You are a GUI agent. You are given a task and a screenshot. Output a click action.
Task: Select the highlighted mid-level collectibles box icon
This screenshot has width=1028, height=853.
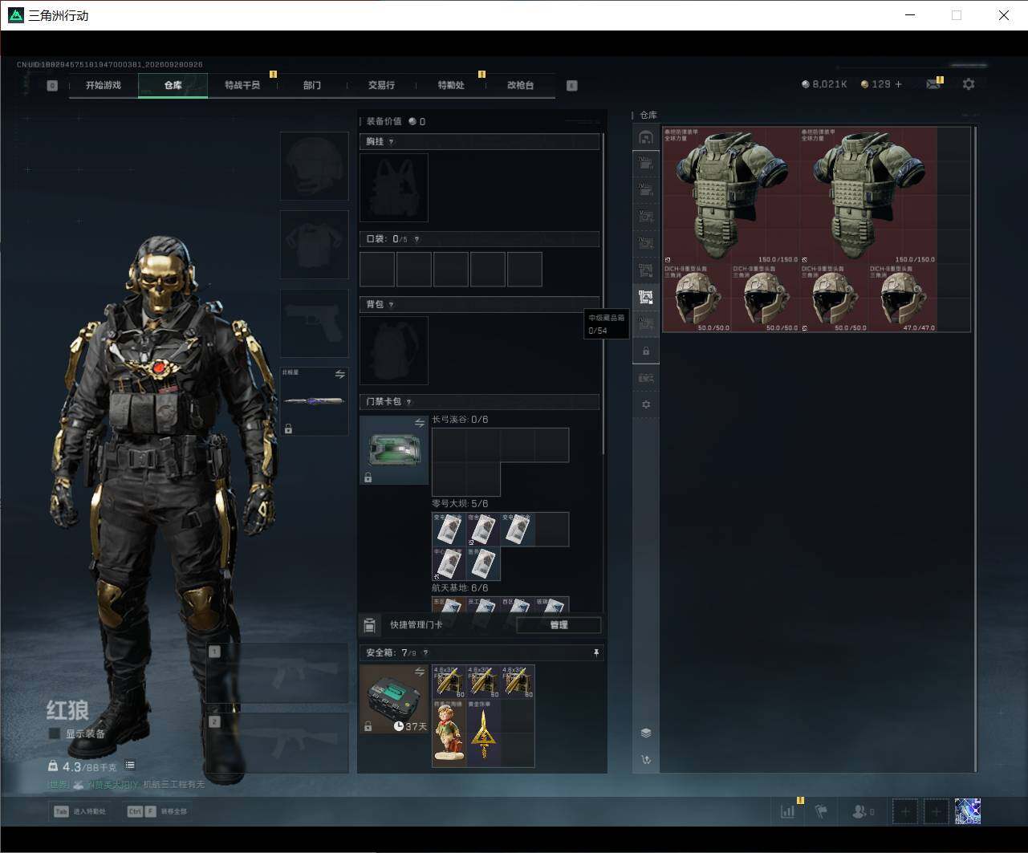[646, 297]
